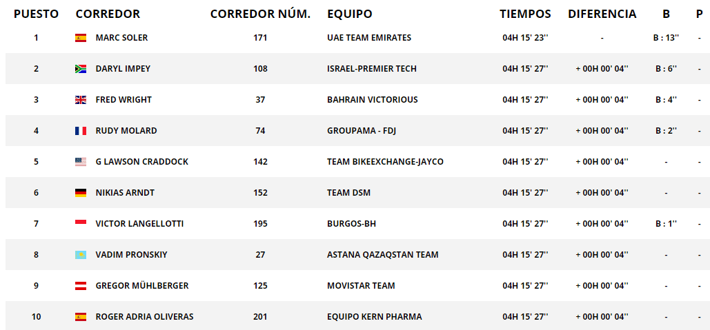Click the French flag beside Rudy Molard
Screen dimensions: 710x330
(x=81, y=131)
